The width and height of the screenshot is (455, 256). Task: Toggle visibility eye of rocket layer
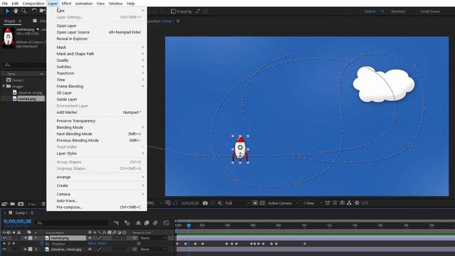click(x=4, y=238)
